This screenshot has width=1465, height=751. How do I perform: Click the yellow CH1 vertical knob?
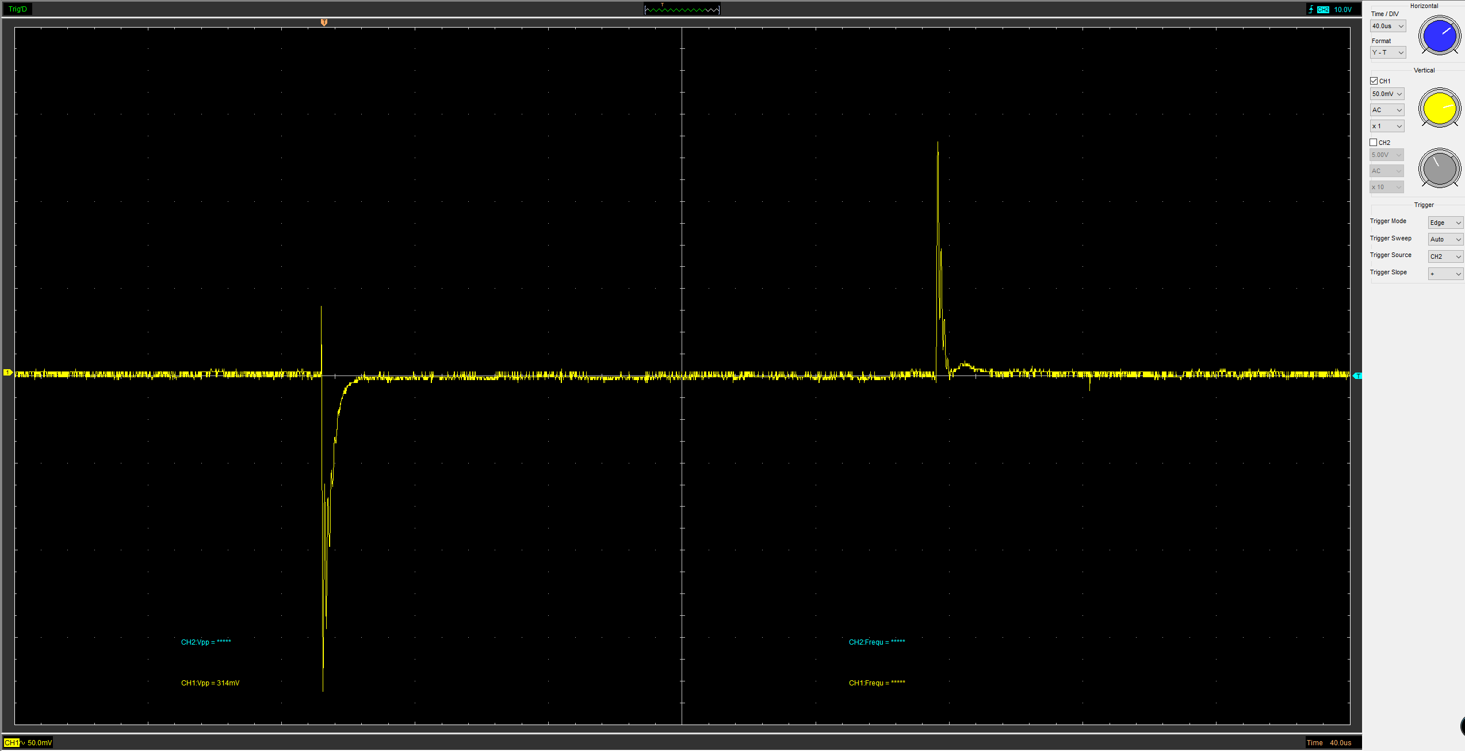click(1439, 108)
